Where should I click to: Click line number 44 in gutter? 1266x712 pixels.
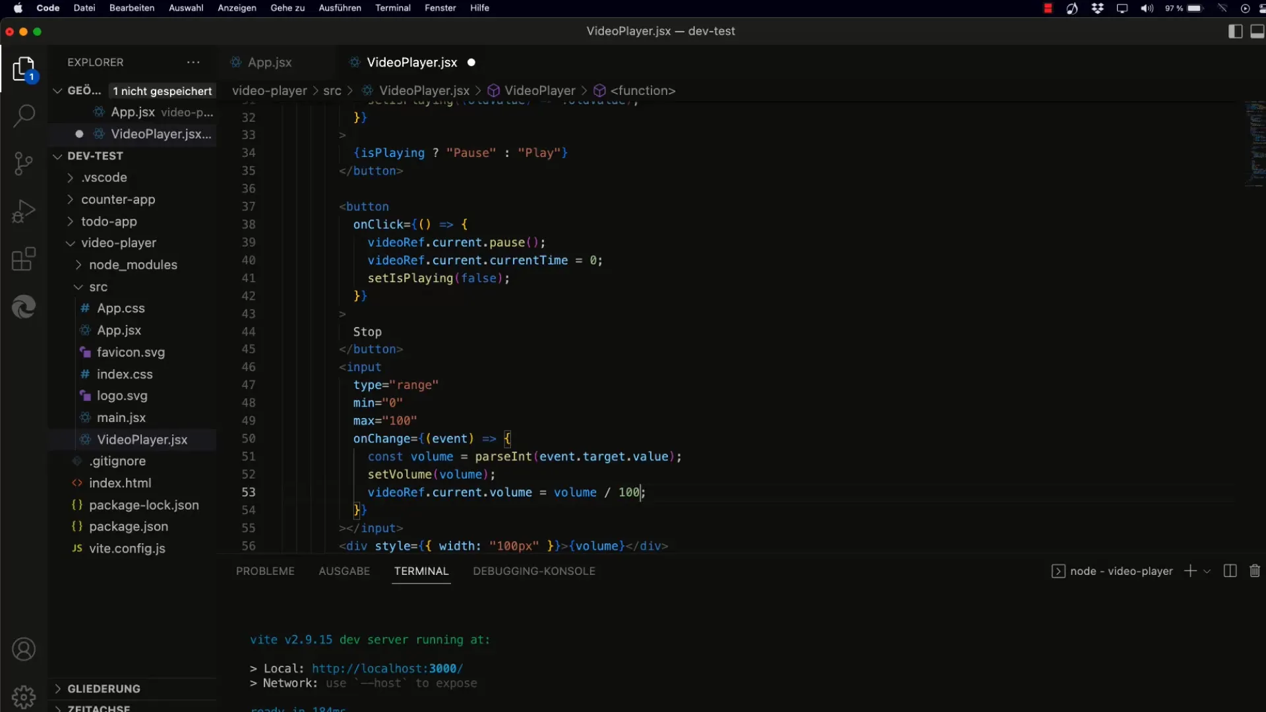[x=248, y=332]
